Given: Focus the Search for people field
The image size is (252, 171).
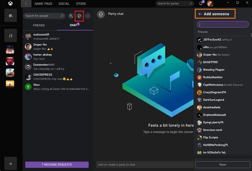Looking at the screenshot, I should [44, 16].
